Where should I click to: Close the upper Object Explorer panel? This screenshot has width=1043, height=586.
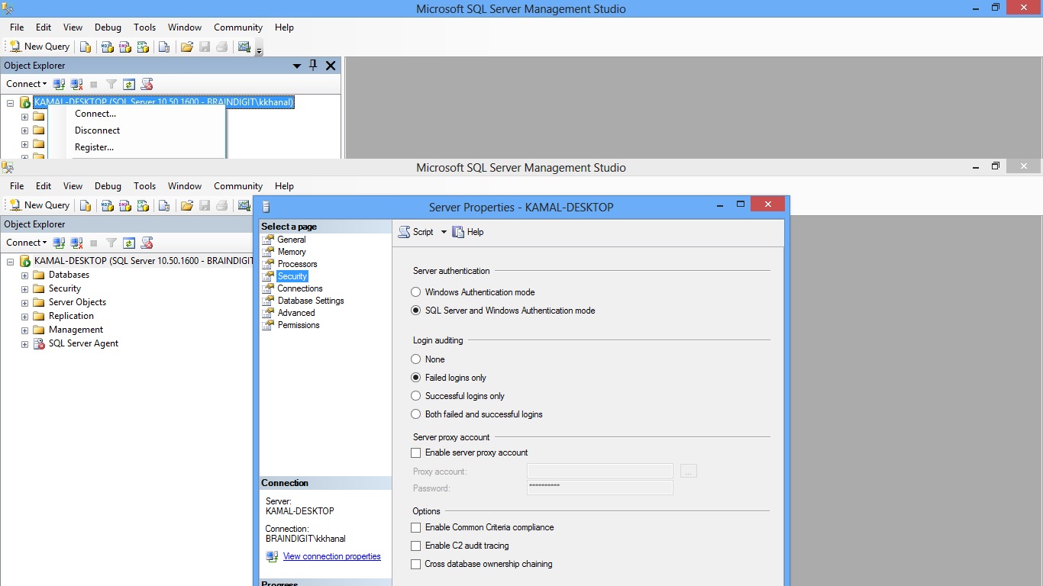(331, 66)
